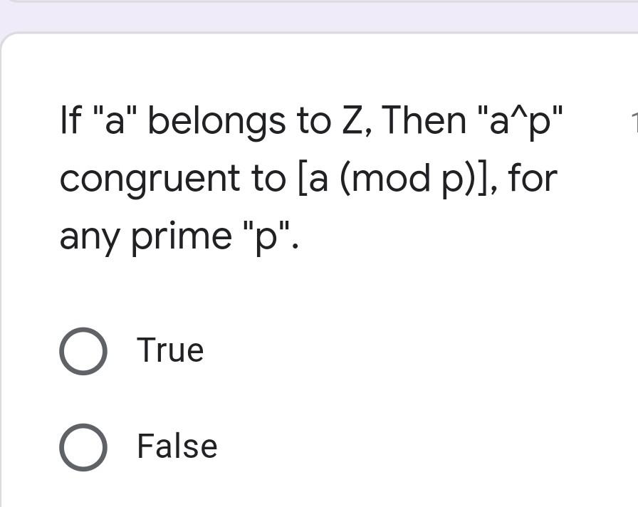
Task: Click the False option label
Action: click(x=177, y=446)
